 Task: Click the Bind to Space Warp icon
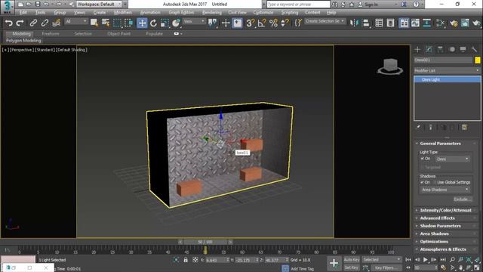(57, 23)
